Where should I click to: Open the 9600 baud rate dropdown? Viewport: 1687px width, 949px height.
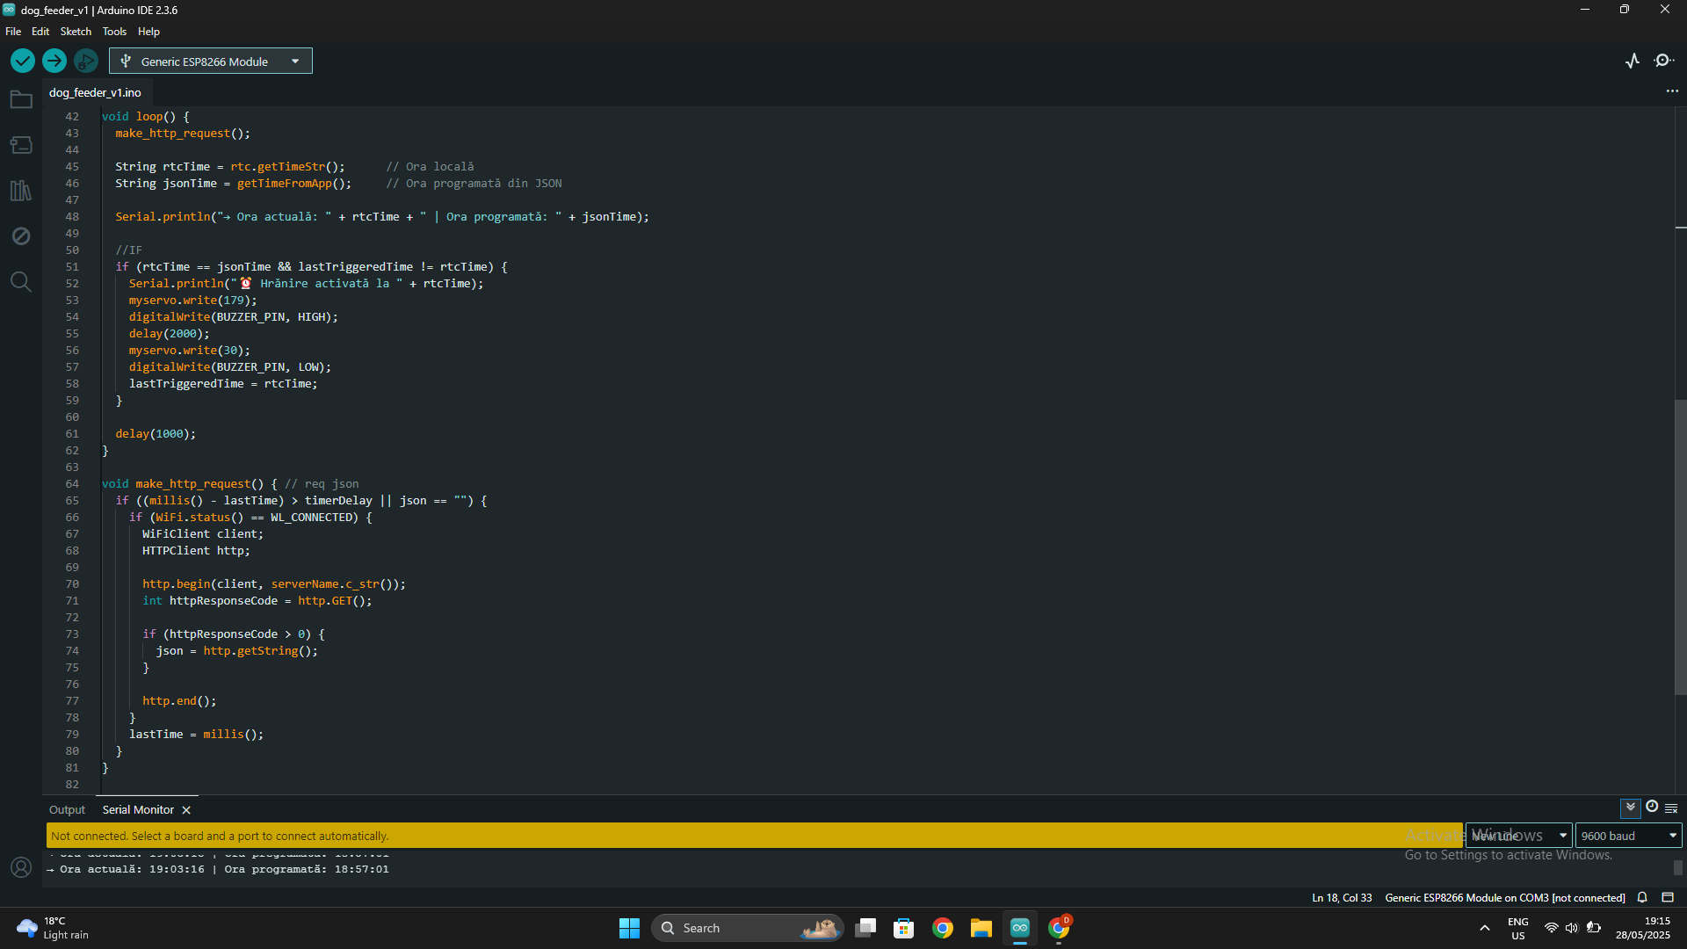point(1628,836)
